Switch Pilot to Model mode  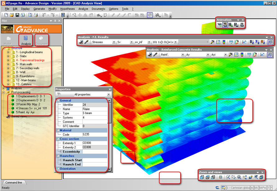tap(8, 40)
